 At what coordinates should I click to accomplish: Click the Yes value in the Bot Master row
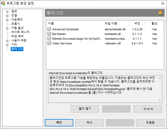point(154,34)
